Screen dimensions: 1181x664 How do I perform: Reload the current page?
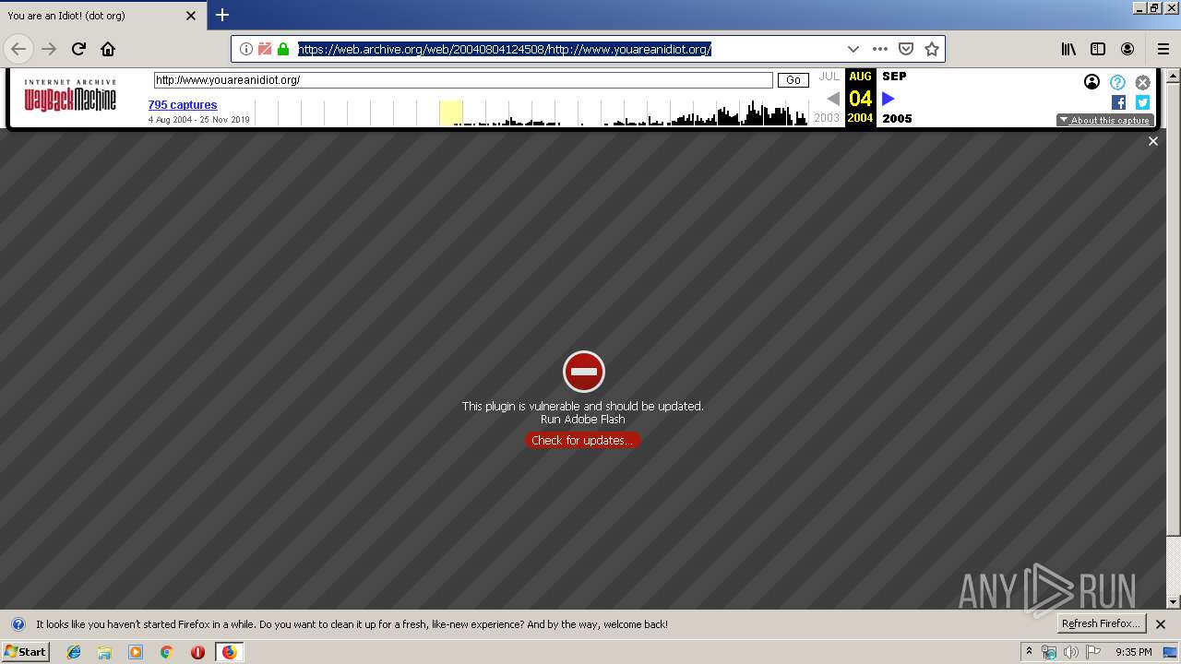coord(78,49)
